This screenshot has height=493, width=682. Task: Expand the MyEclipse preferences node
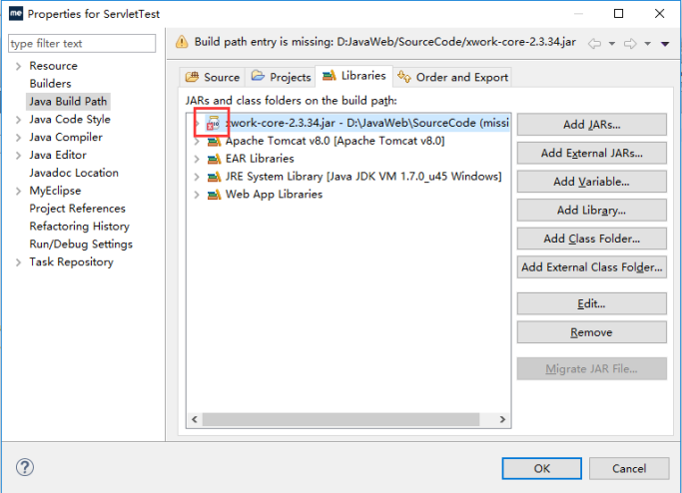(x=18, y=191)
